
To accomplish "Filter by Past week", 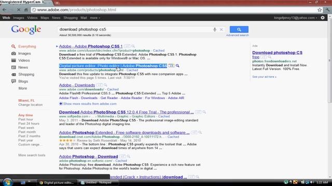I will pyautogui.click(x=26, y=128).
